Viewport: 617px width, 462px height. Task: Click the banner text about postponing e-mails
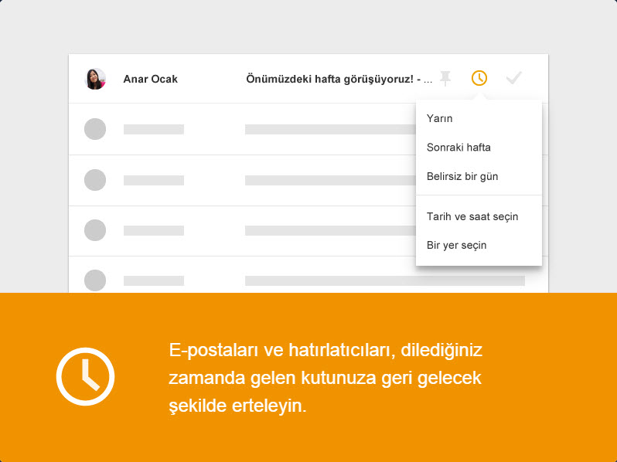[x=325, y=378]
